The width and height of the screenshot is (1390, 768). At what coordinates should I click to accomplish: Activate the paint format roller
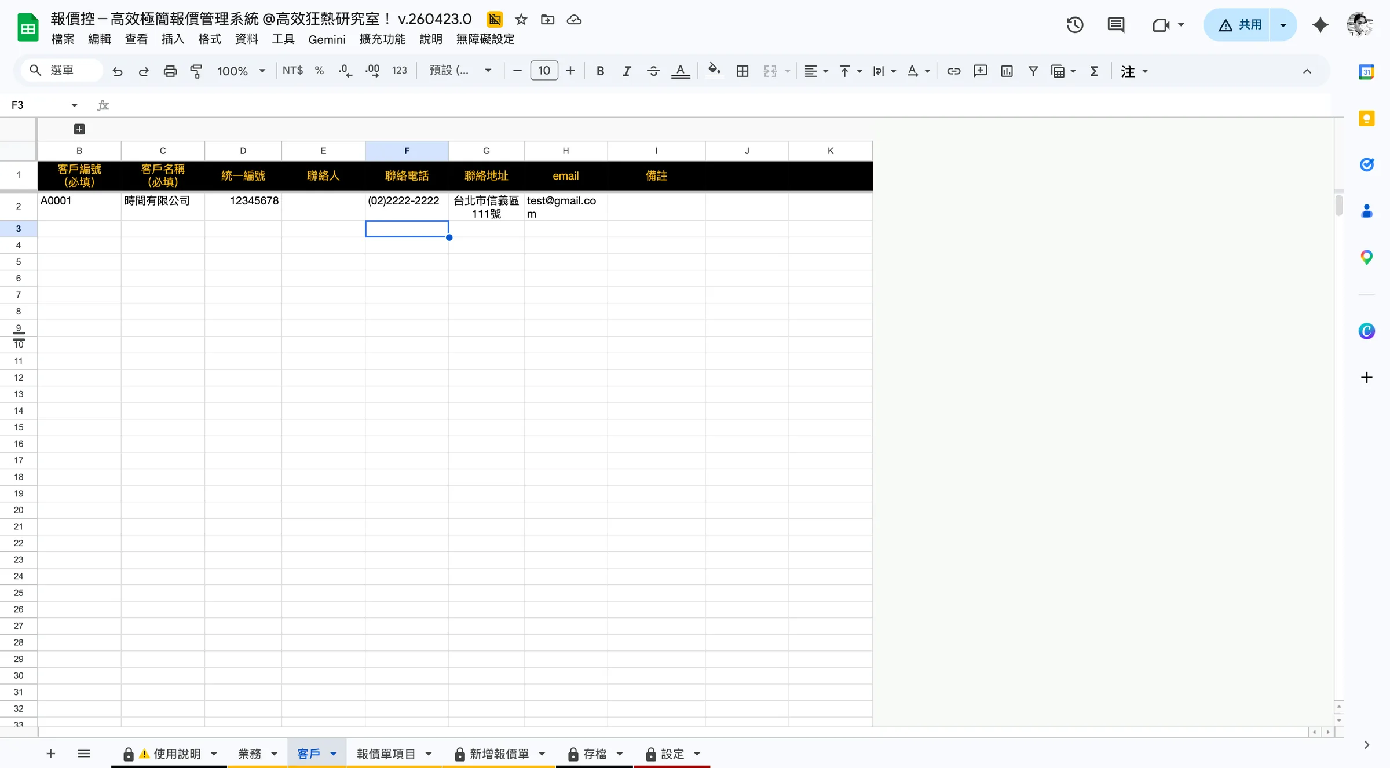[x=196, y=71]
